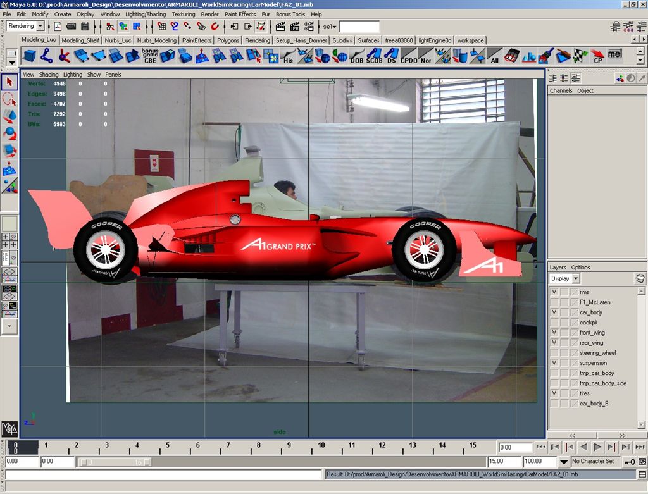Screen dimensions: 648x494
Task: Activate the Select tool arrow
Action: pos(9,82)
